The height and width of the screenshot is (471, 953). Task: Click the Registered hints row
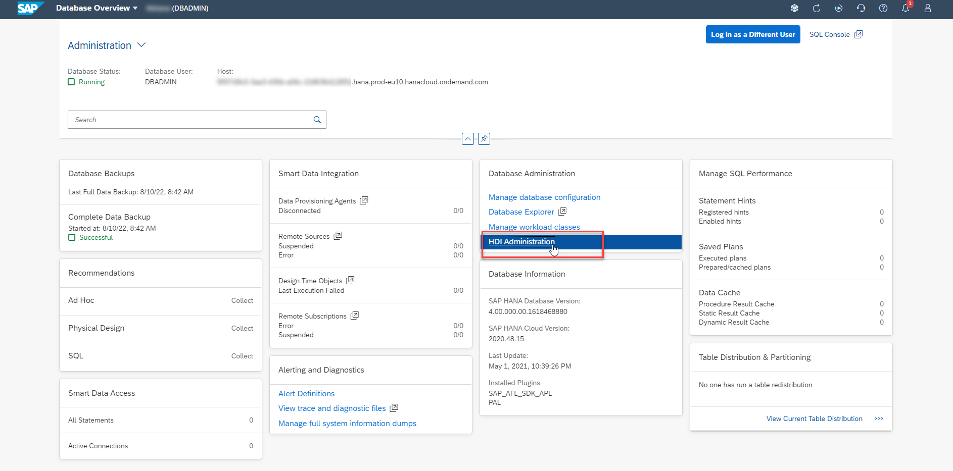tap(791, 212)
